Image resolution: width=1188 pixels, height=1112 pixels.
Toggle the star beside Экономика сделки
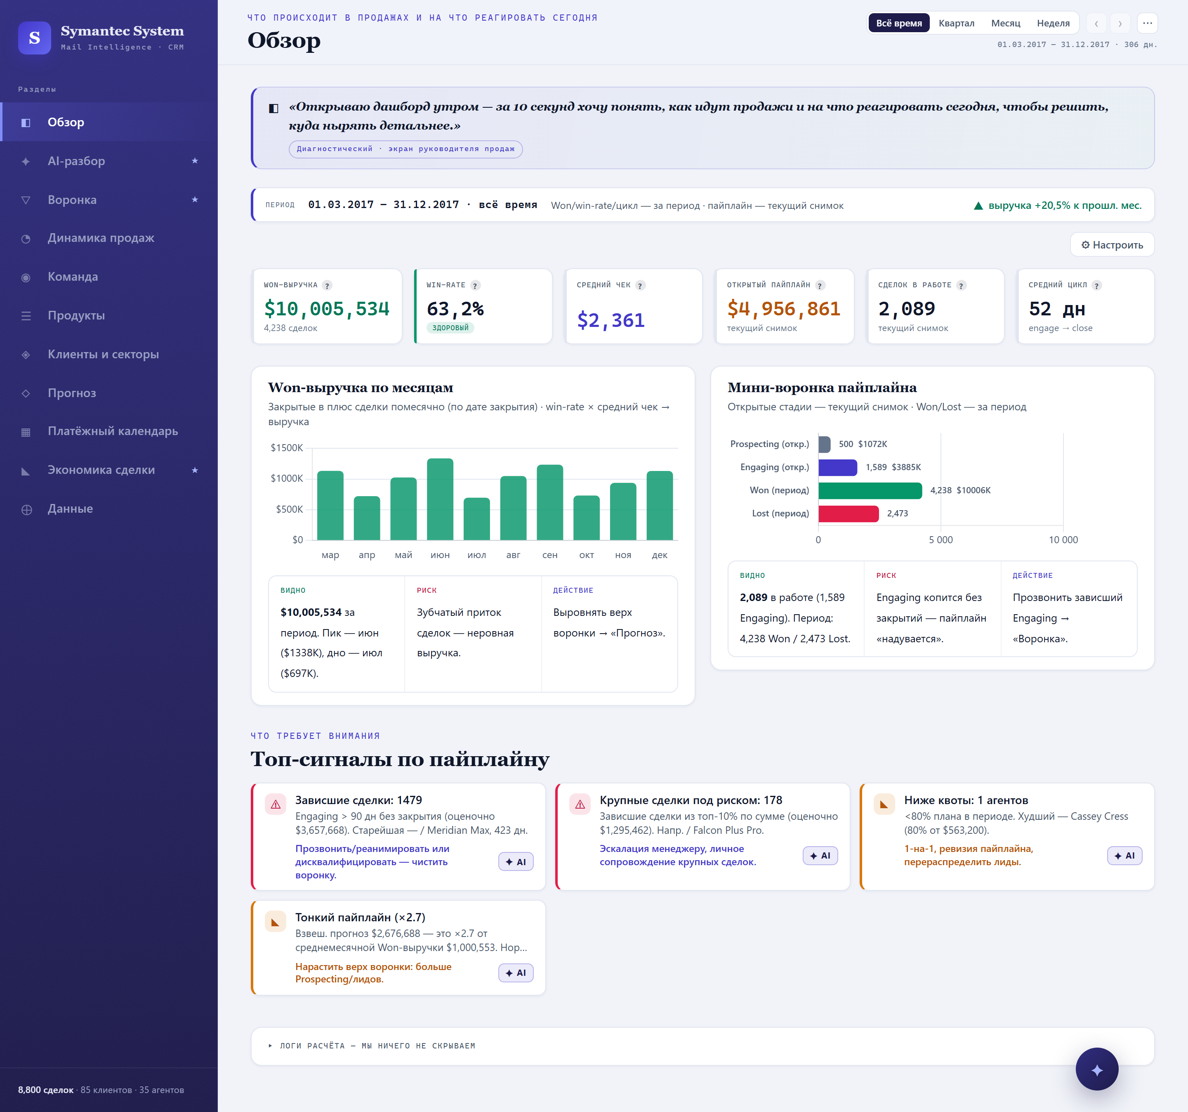(195, 470)
